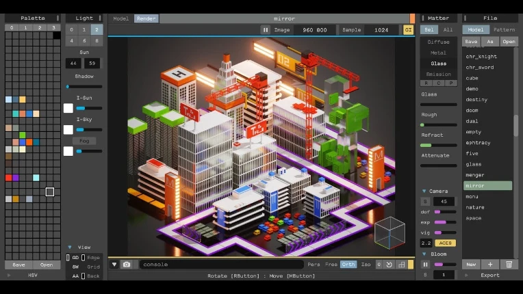Click the Open button in File panel
This screenshot has width=523, height=294.
click(509, 42)
